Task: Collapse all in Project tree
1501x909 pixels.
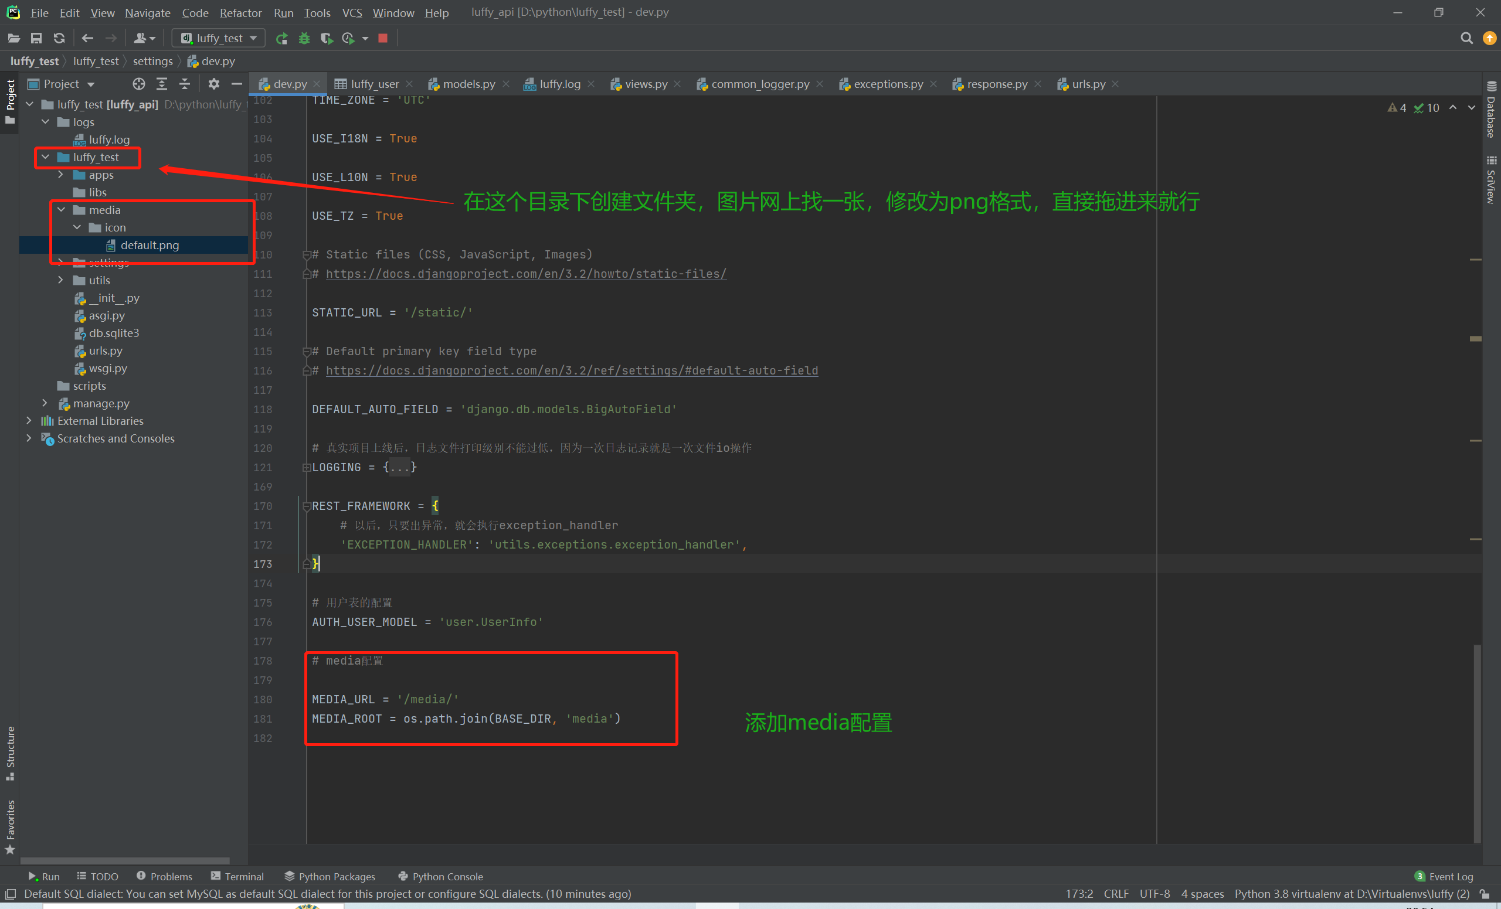Action: [185, 84]
